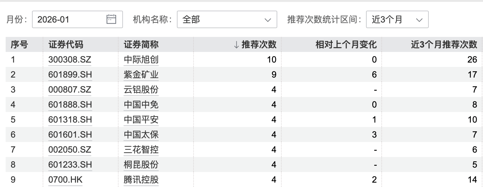Open the calendar icon in the month picker
The image size is (483, 187).
point(111,19)
